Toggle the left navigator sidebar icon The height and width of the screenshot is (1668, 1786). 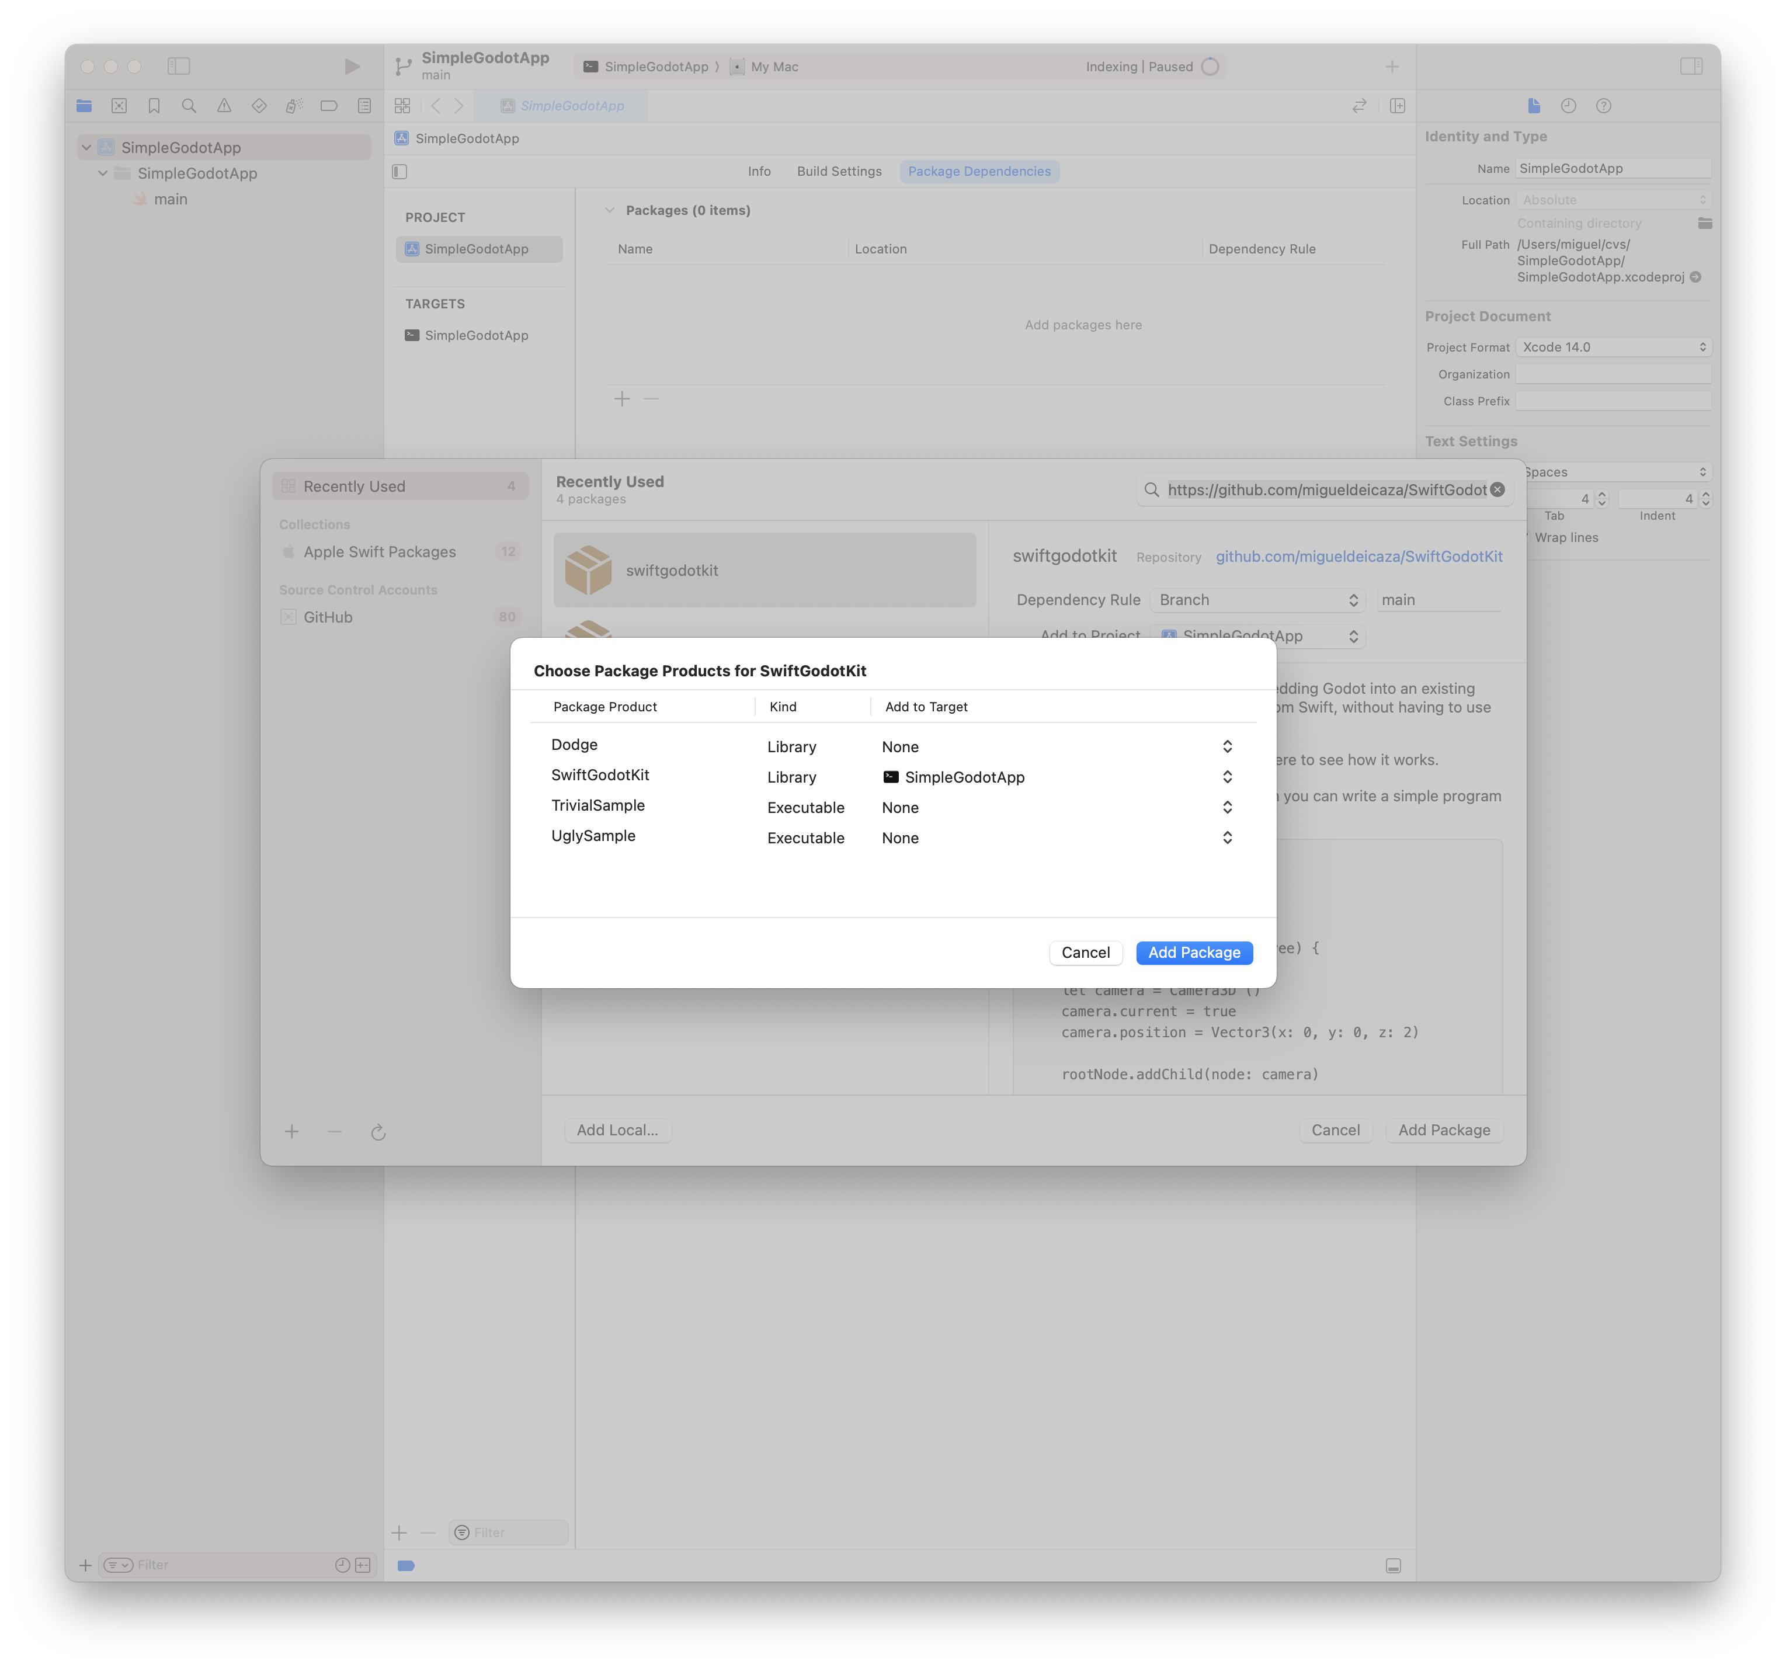(179, 67)
